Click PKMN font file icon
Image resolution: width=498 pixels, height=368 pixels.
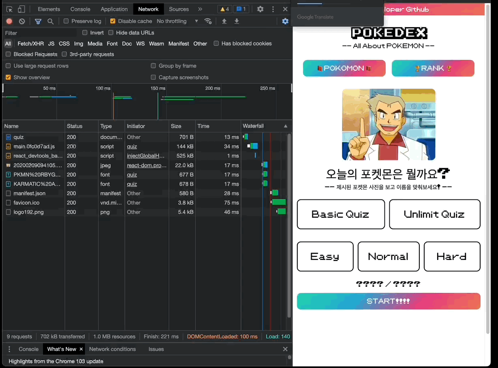(9, 175)
